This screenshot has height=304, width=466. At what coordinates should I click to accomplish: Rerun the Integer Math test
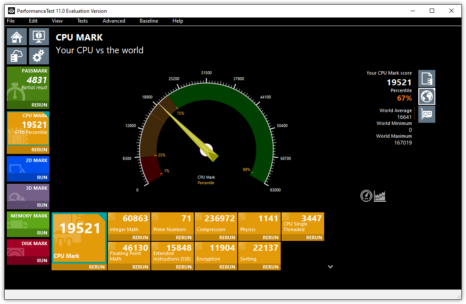(x=140, y=237)
